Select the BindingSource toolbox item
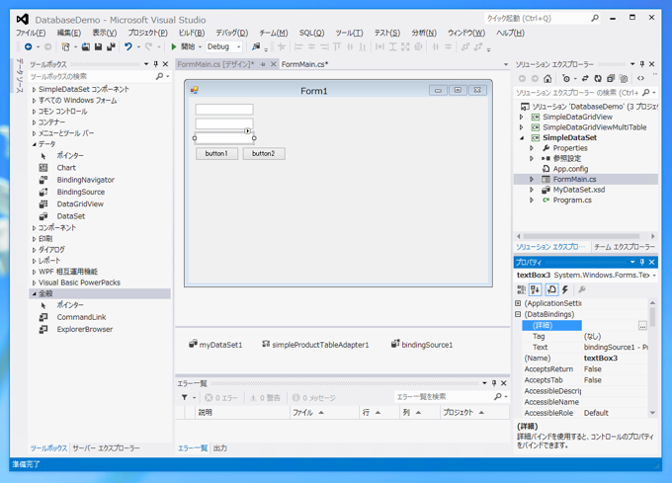Image resolution: width=672 pixels, height=483 pixels. 81,192
